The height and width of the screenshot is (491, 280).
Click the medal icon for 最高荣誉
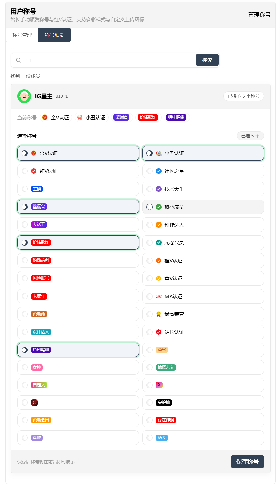[x=159, y=314]
